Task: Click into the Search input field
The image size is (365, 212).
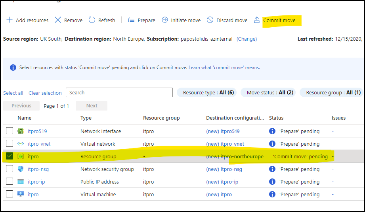Action: pyautogui.click(x=119, y=92)
